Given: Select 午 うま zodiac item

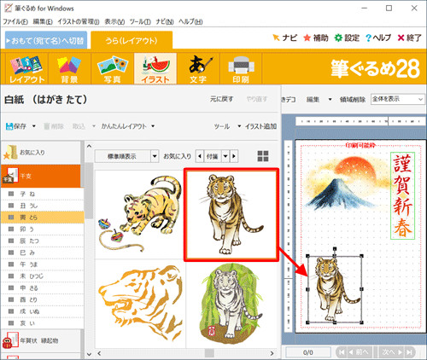Looking at the screenshot, I should [43, 264].
